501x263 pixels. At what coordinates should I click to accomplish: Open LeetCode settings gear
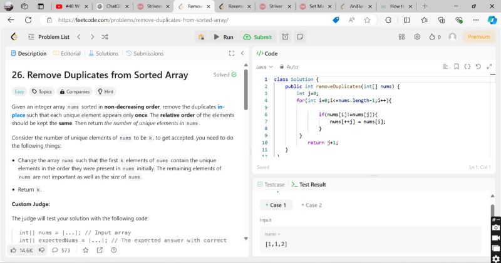[417, 37]
